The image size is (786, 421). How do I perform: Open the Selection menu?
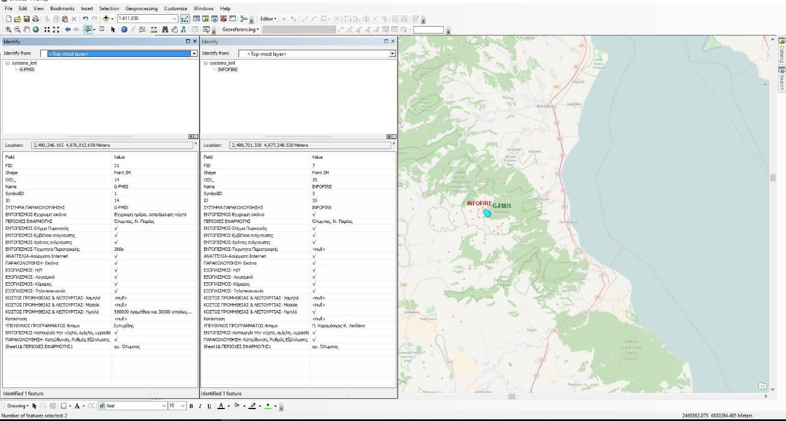pyautogui.click(x=109, y=9)
